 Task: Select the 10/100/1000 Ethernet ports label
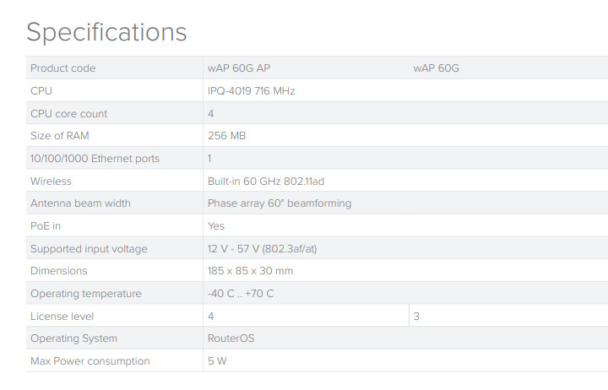(x=95, y=159)
